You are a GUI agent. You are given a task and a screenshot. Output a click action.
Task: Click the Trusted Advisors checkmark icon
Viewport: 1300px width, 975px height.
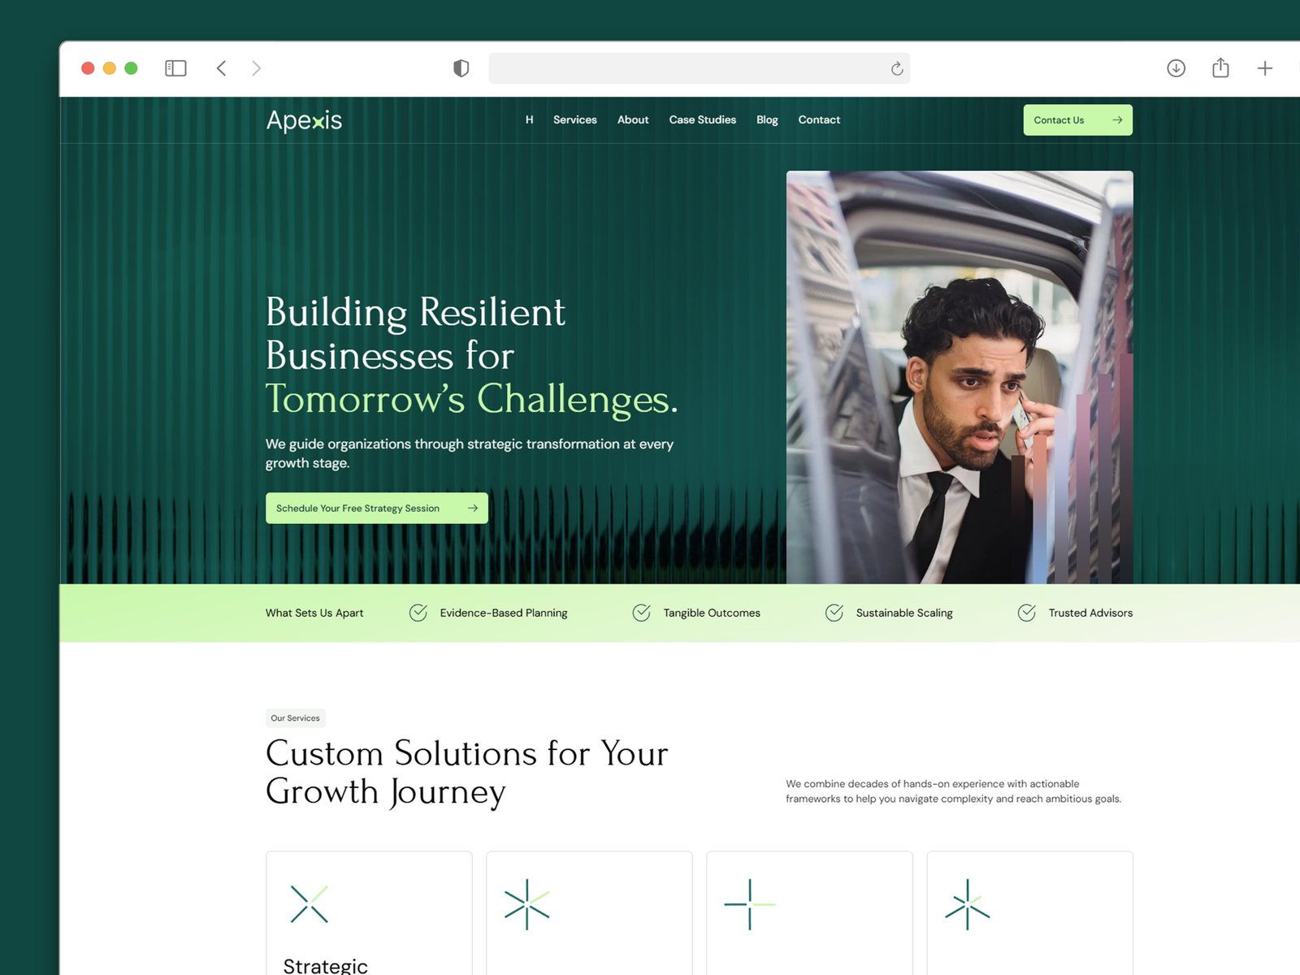1027,613
